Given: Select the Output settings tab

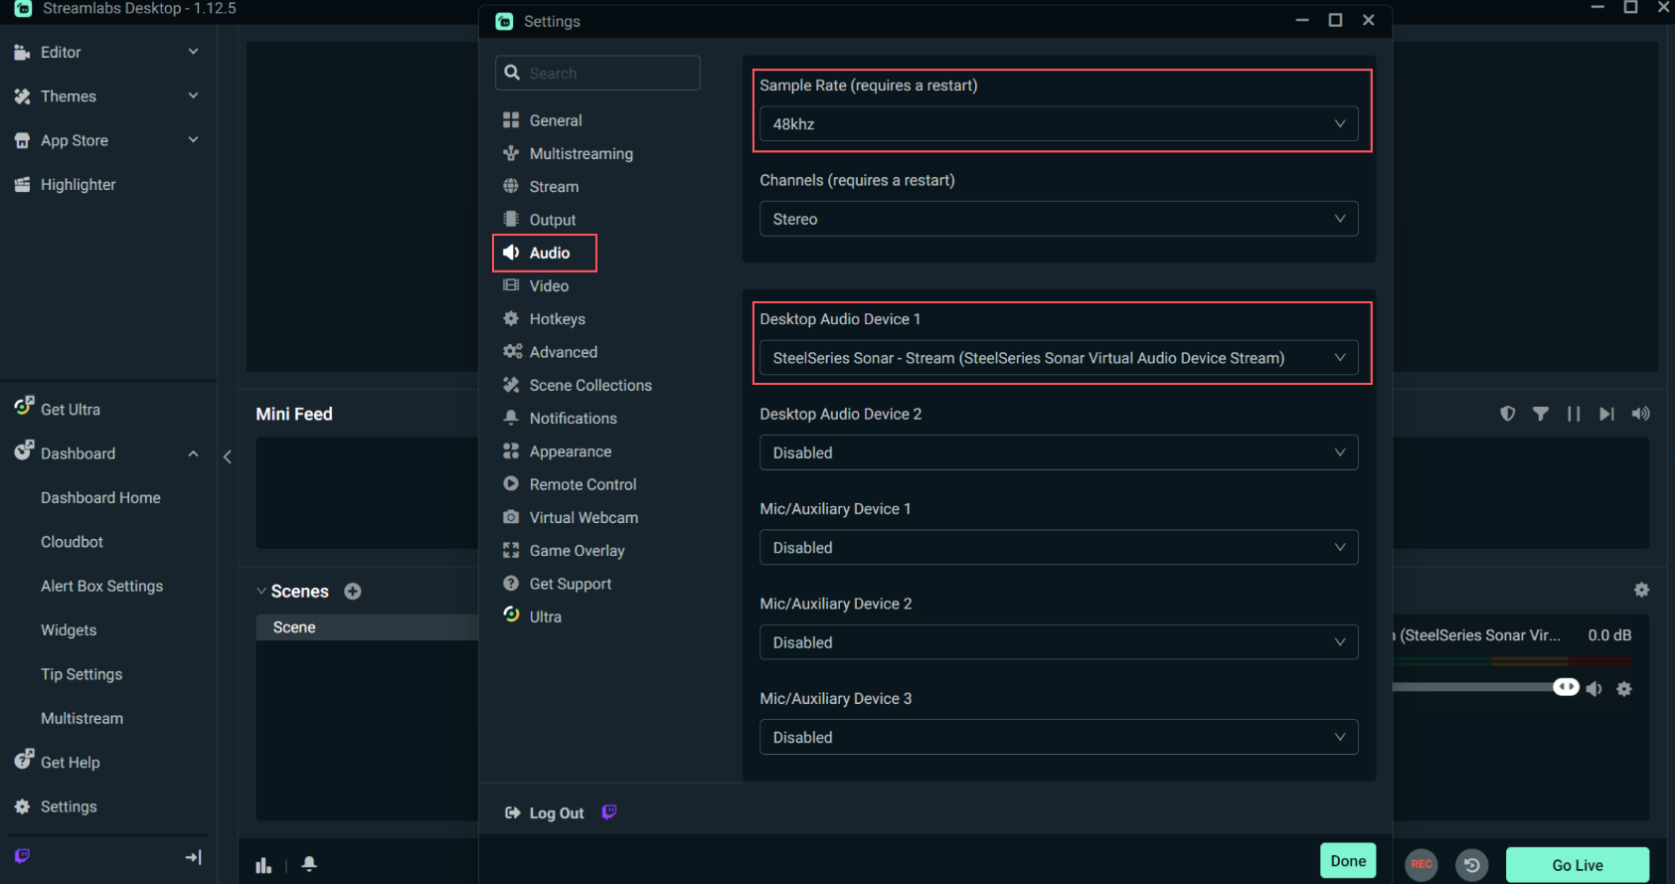Looking at the screenshot, I should 553,220.
